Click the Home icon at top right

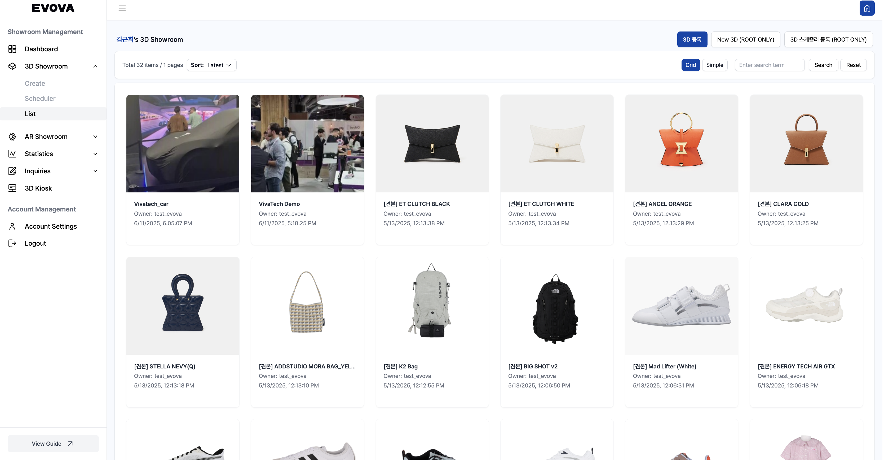pos(867,8)
